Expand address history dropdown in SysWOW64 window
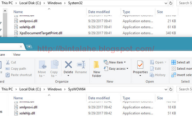The image size is (192, 116). 166,89
